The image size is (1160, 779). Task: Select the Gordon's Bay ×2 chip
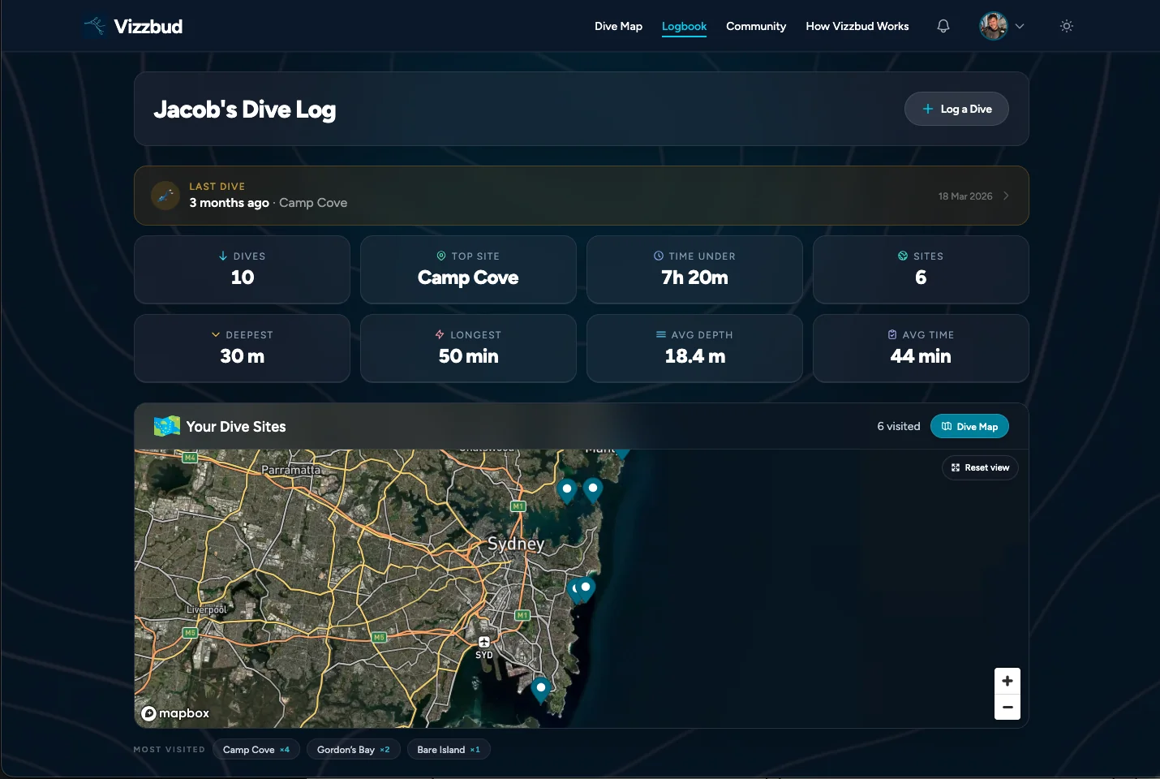354,750
